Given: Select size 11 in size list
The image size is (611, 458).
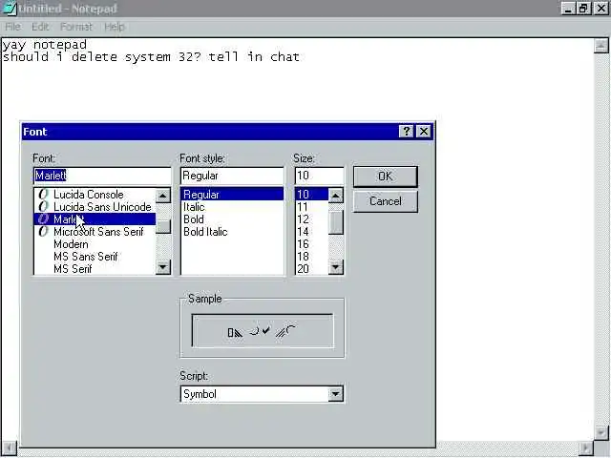Looking at the screenshot, I should (x=312, y=206).
